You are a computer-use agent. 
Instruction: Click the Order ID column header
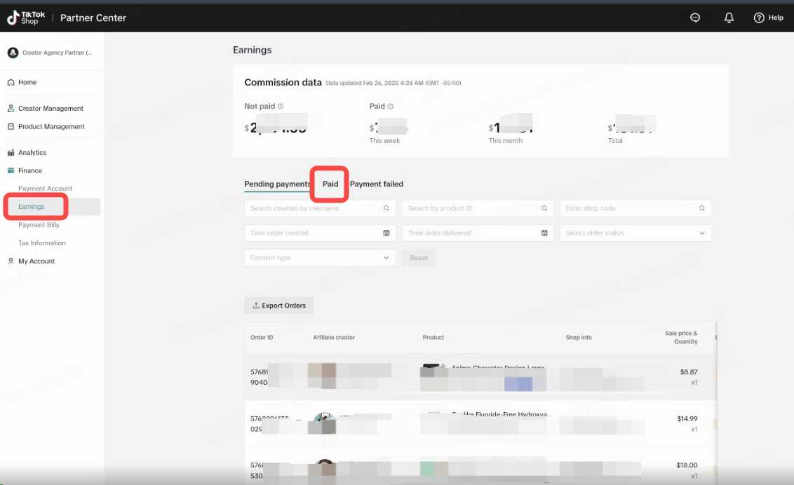pos(262,337)
